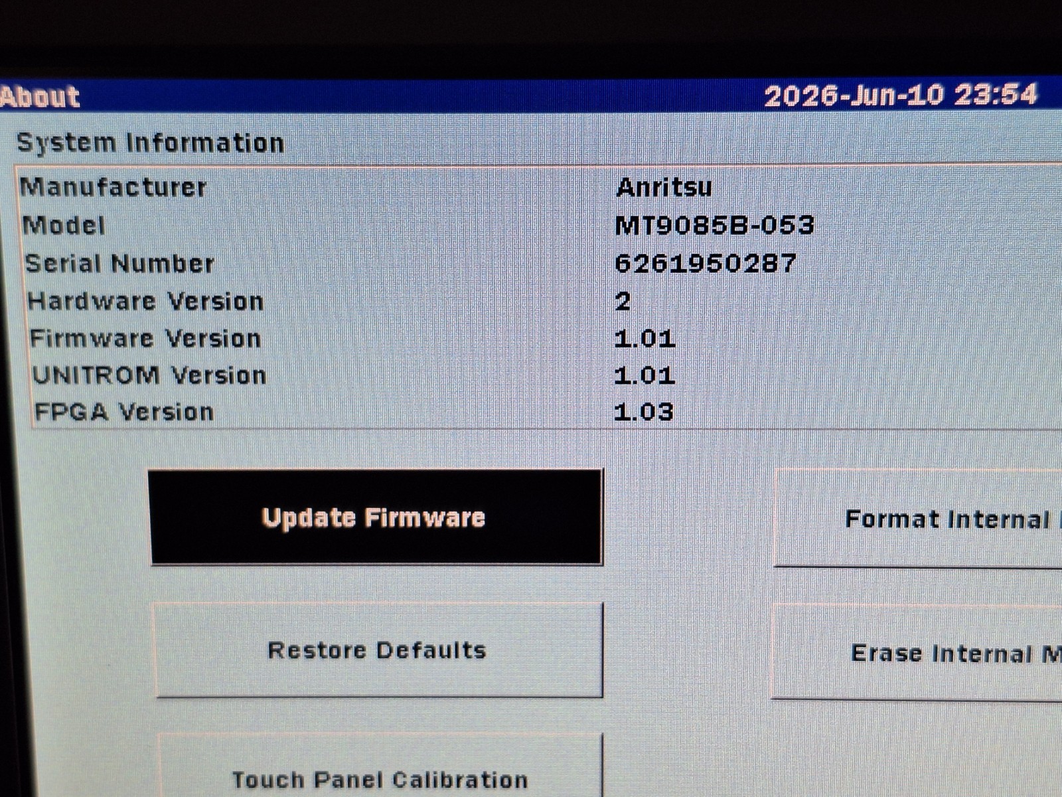Image resolution: width=1062 pixels, height=797 pixels.
Task: Open Touch Panel Calibration
Action: 380,765
